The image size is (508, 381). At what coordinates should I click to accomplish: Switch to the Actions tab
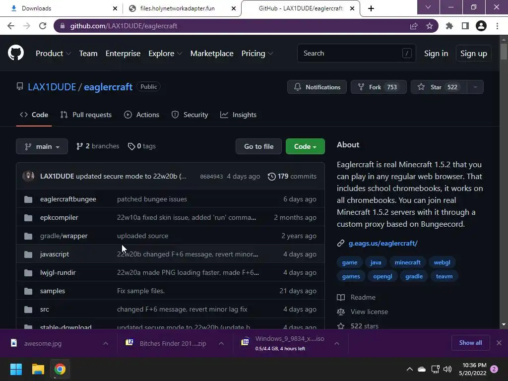(x=141, y=115)
